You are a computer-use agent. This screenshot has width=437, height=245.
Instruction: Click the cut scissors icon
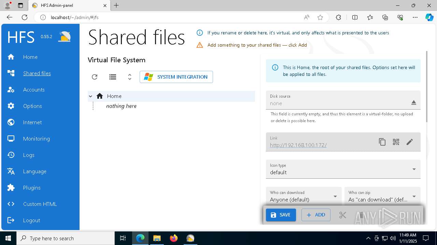(342, 215)
